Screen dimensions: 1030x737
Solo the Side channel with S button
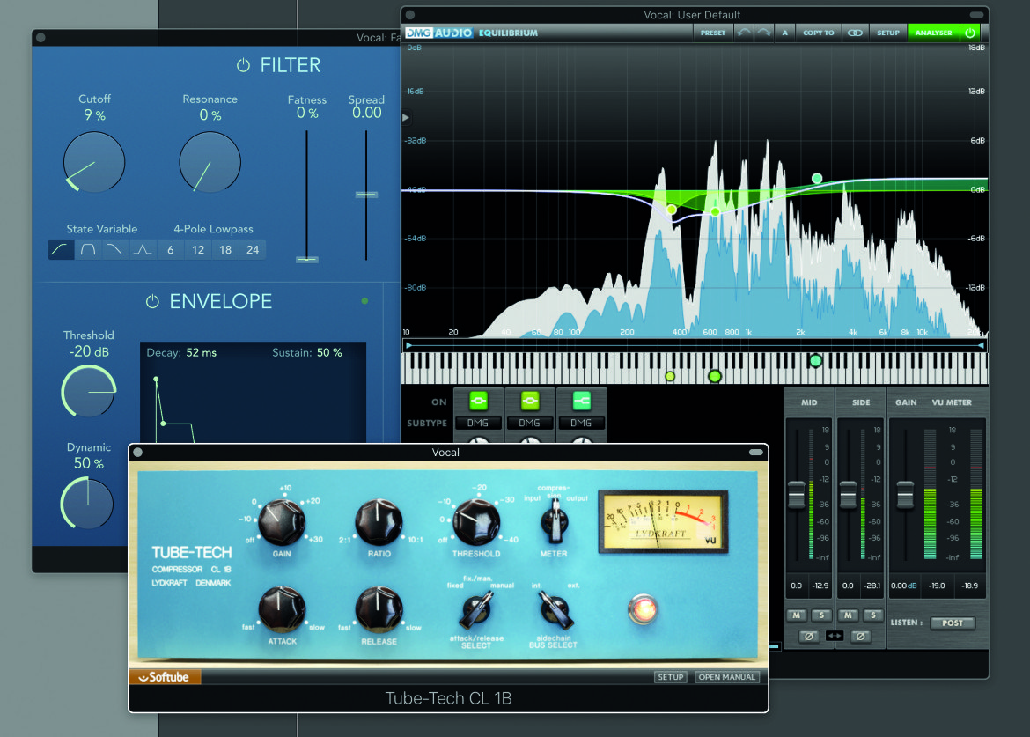[873, 615]
